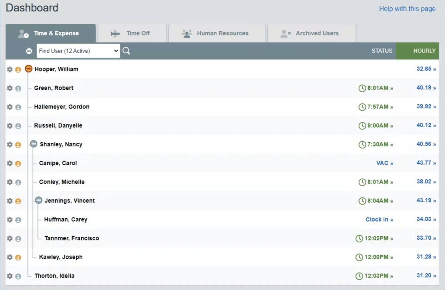Collapse all users with header minus button
Viewport: 445px width, 290px height.
(29, 51)
